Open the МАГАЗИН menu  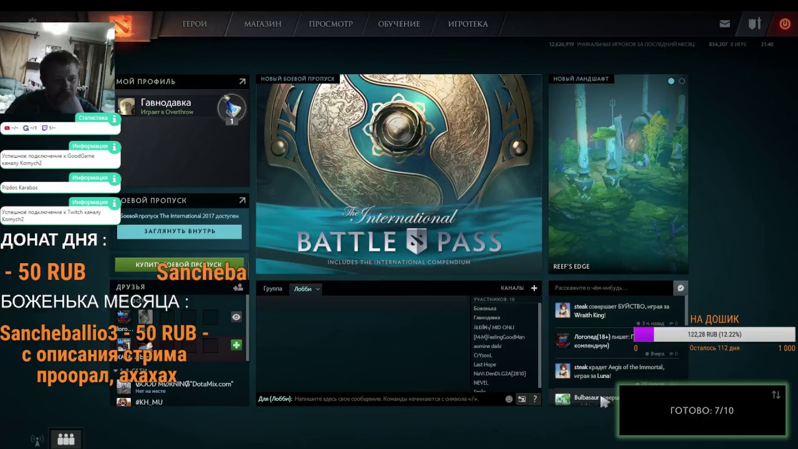click(x=262, y=24)
